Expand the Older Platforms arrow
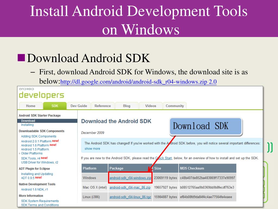278x209 pixels. click(20, 153)
